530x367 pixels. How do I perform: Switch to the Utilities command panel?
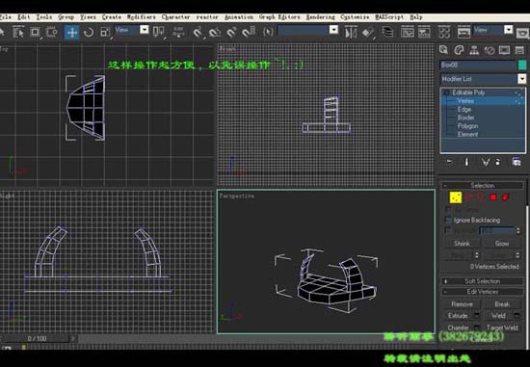point(519,50)
